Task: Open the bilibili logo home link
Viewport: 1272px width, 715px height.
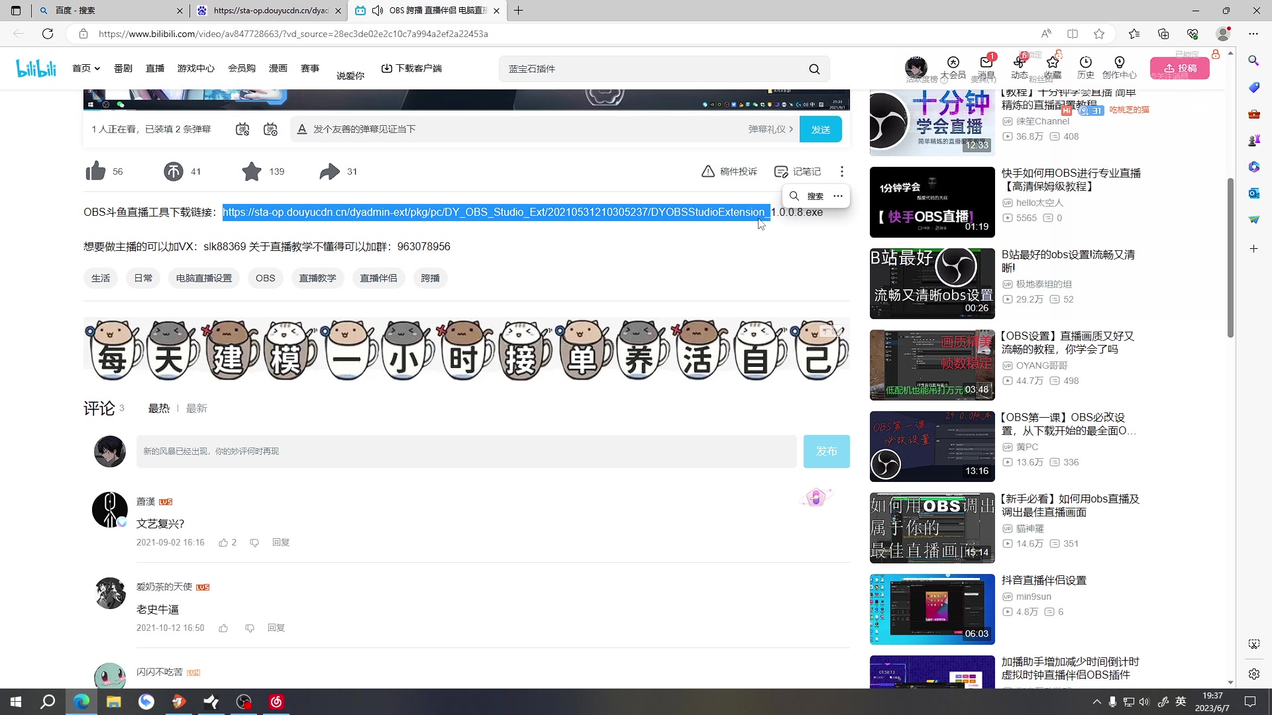Action: pos(36,68)
